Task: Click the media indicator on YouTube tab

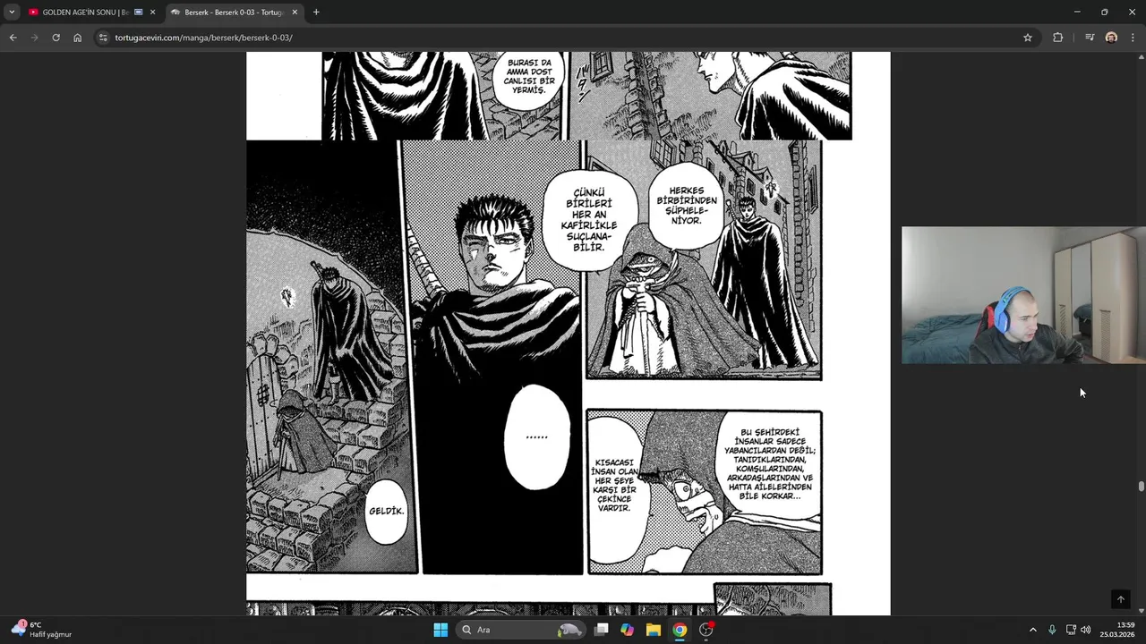Action: (x=138, y=13)
